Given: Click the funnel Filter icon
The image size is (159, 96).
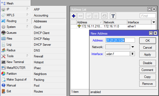Looking at the screenshot, I should pos(113,16).
